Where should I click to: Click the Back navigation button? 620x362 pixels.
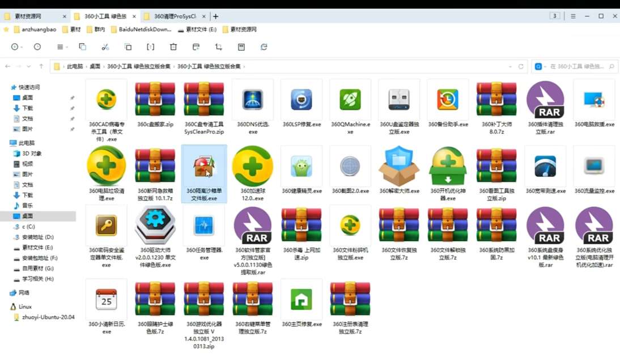pyautogui.click(x=8, y=66)
